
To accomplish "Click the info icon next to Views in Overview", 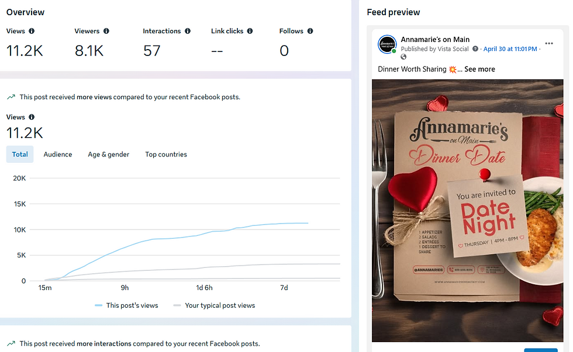I will pyautogui.click(x=32, y=31).
